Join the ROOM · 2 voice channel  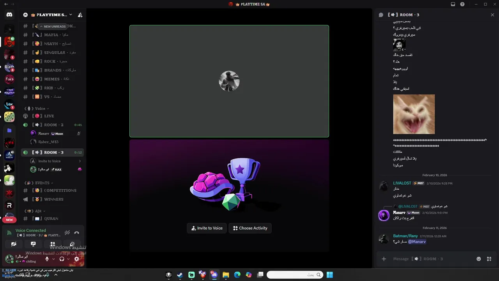[53, 125]
